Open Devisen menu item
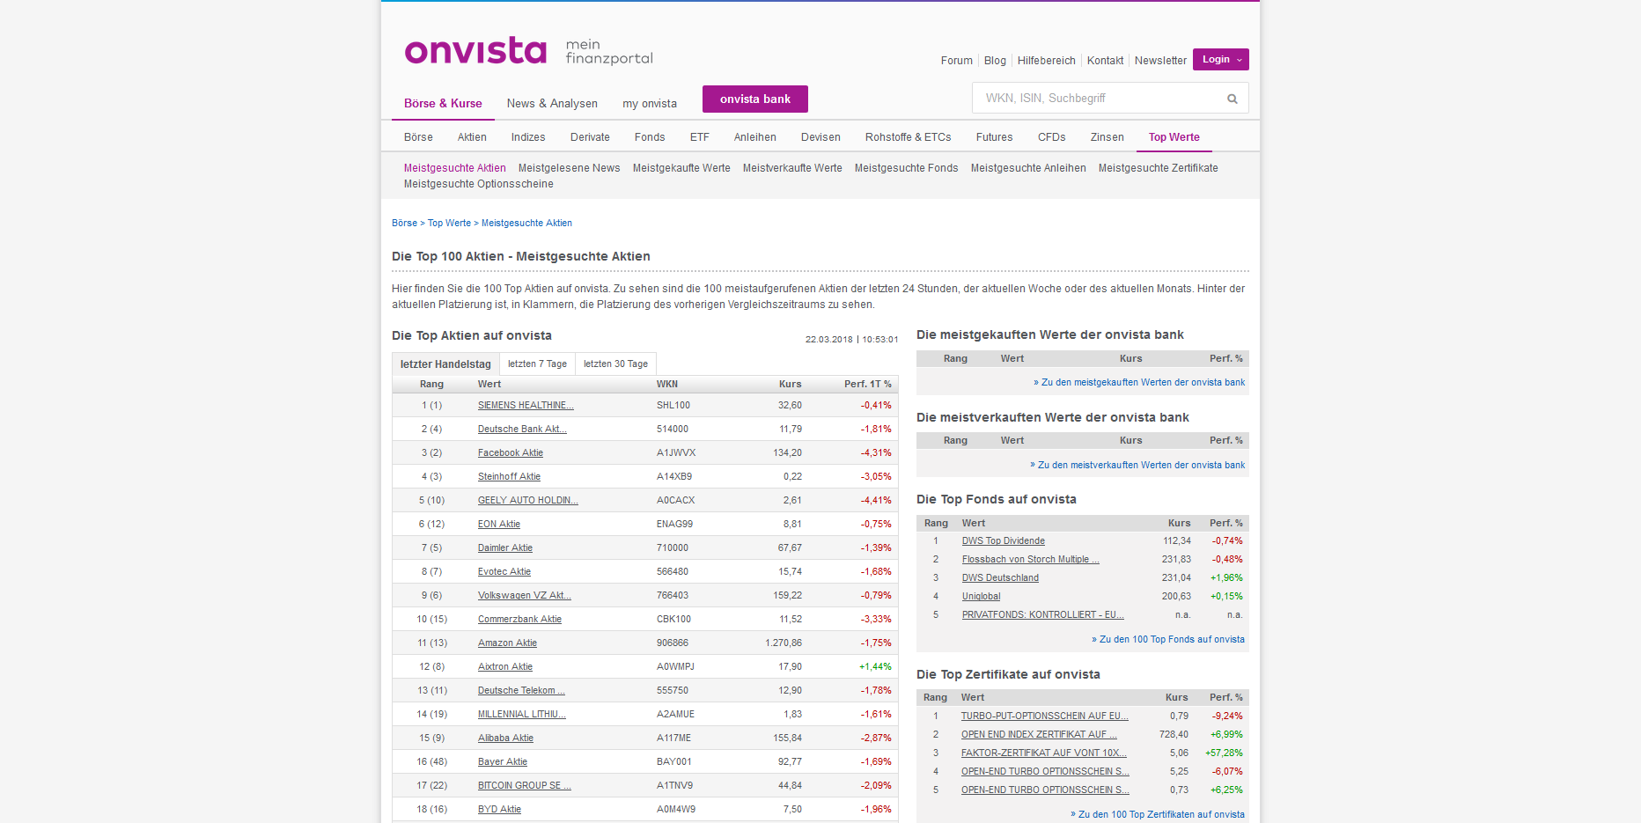Screen dimensions: 1641x823 (x=820, y=137)
